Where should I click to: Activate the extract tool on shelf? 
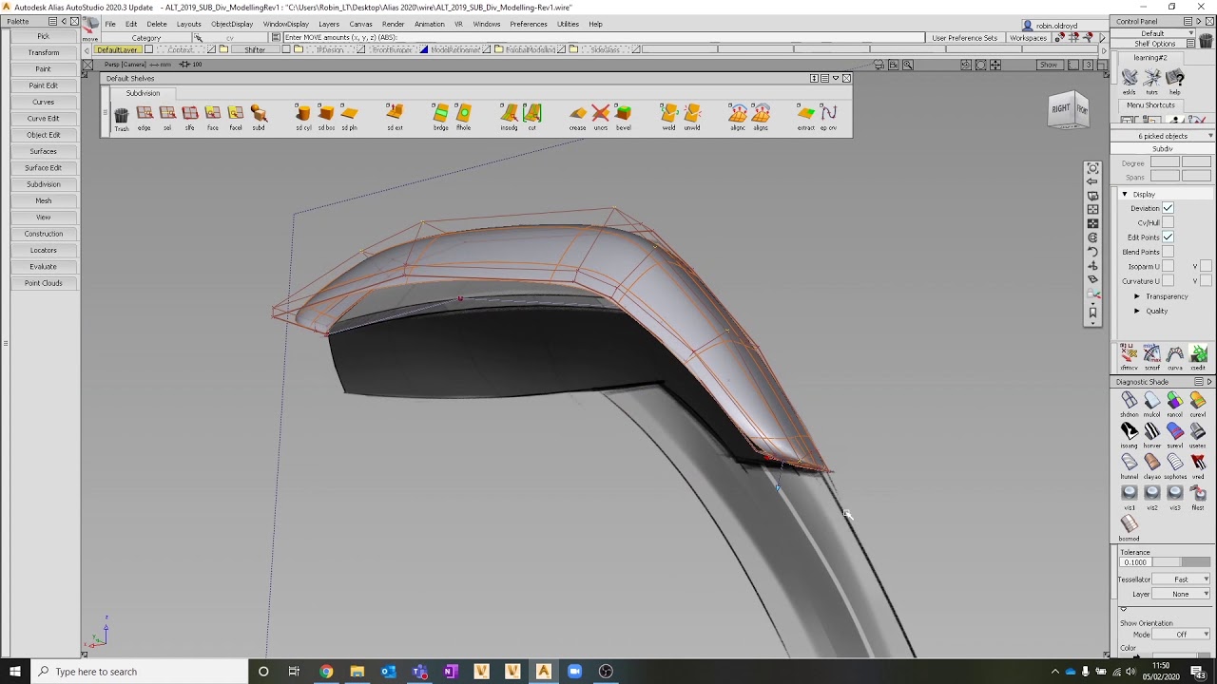coord(806,116)
